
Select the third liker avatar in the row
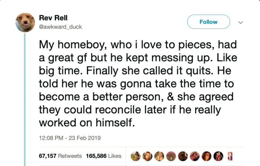click(160, 156)
